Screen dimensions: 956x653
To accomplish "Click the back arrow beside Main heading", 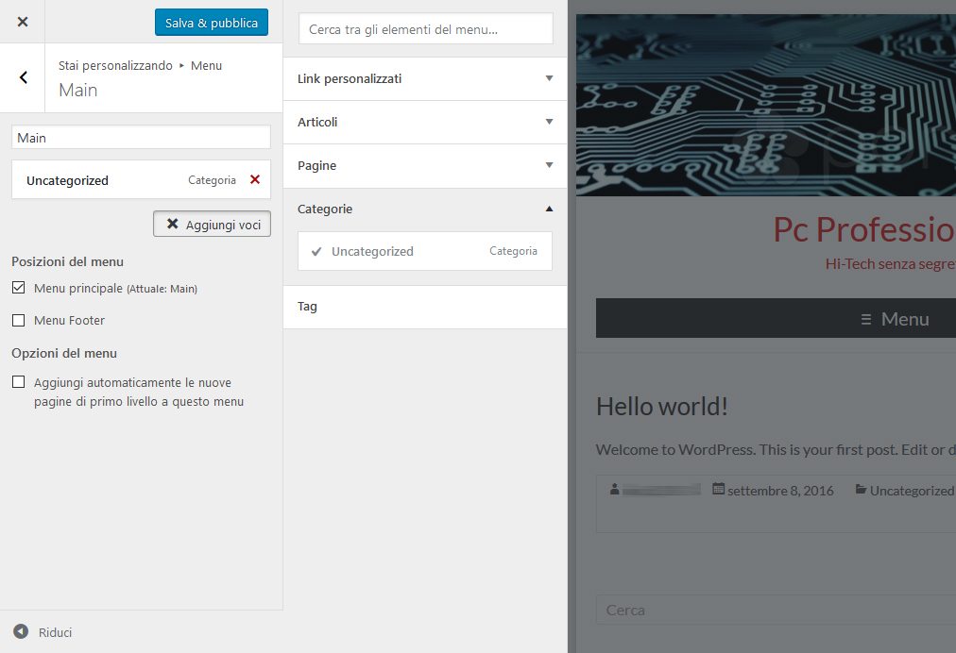I will pyautogui.click(x=24, y=77).
